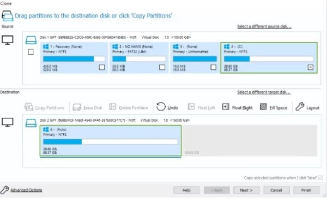Click the Source computer monitor icon
This screenshot has width=327, height=199.
coord(8,40)
